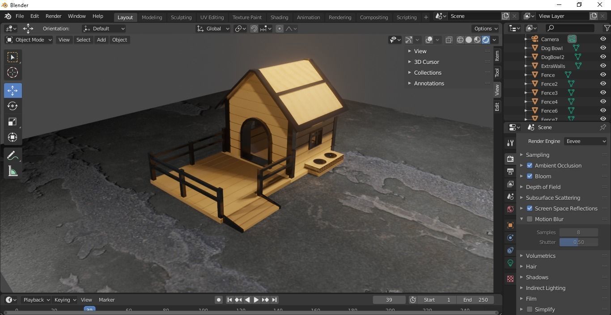Viewport: 611px width, 315px height.
Task: Open the File menu
Action: 20,16
